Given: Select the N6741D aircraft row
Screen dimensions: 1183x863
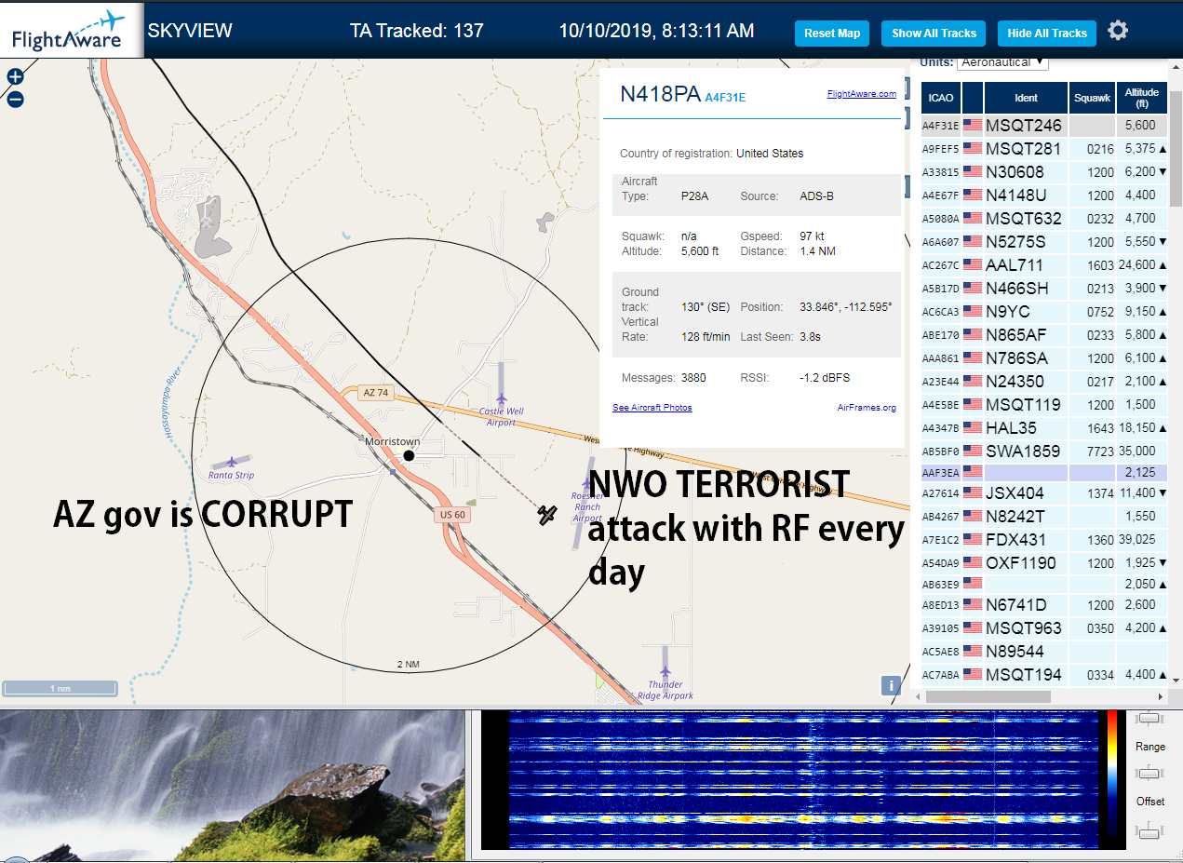Looking at the screenshot, I should coord(1044,604).
